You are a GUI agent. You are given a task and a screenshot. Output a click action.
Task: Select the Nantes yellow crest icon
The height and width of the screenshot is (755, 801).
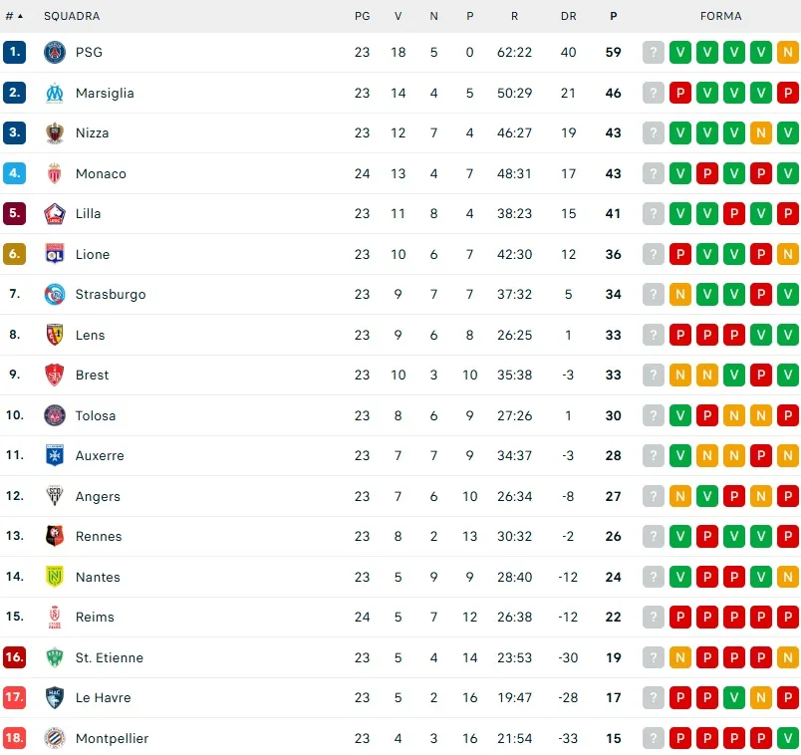click(55, 577)
